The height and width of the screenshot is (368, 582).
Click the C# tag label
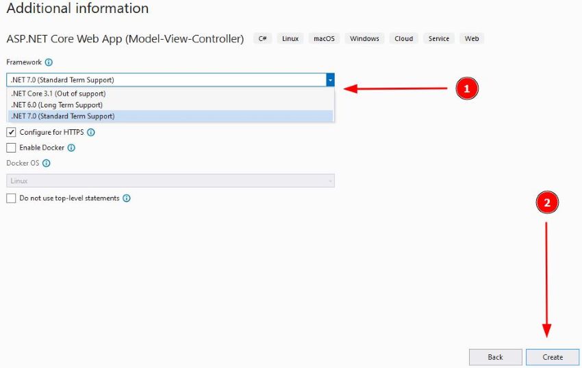[262, 38]
